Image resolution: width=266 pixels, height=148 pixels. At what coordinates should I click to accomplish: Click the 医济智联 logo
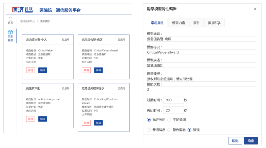(x=23, y=10)
